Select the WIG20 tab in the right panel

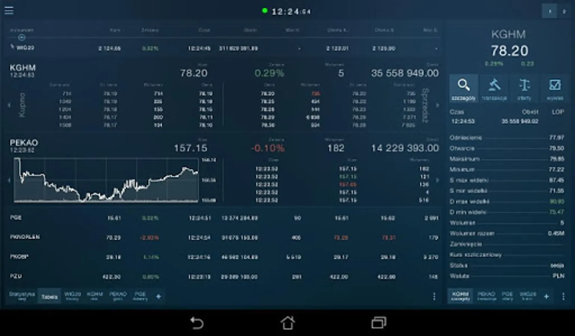[x=527, y=296]
